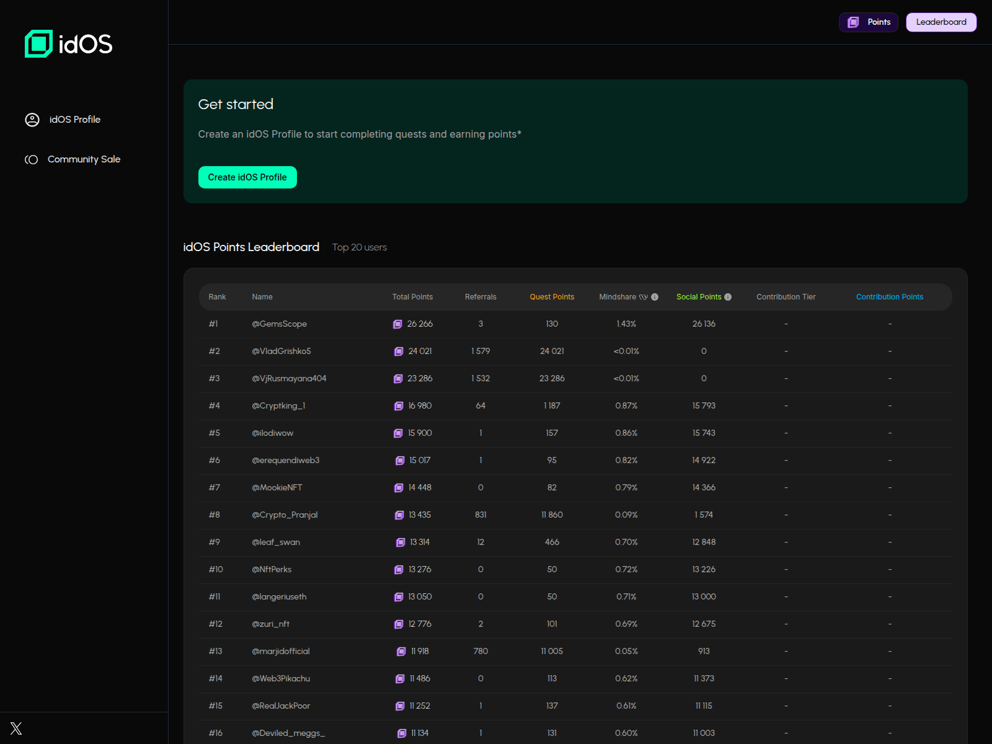Sort by the Referrals column header

(x=480, y=296)
